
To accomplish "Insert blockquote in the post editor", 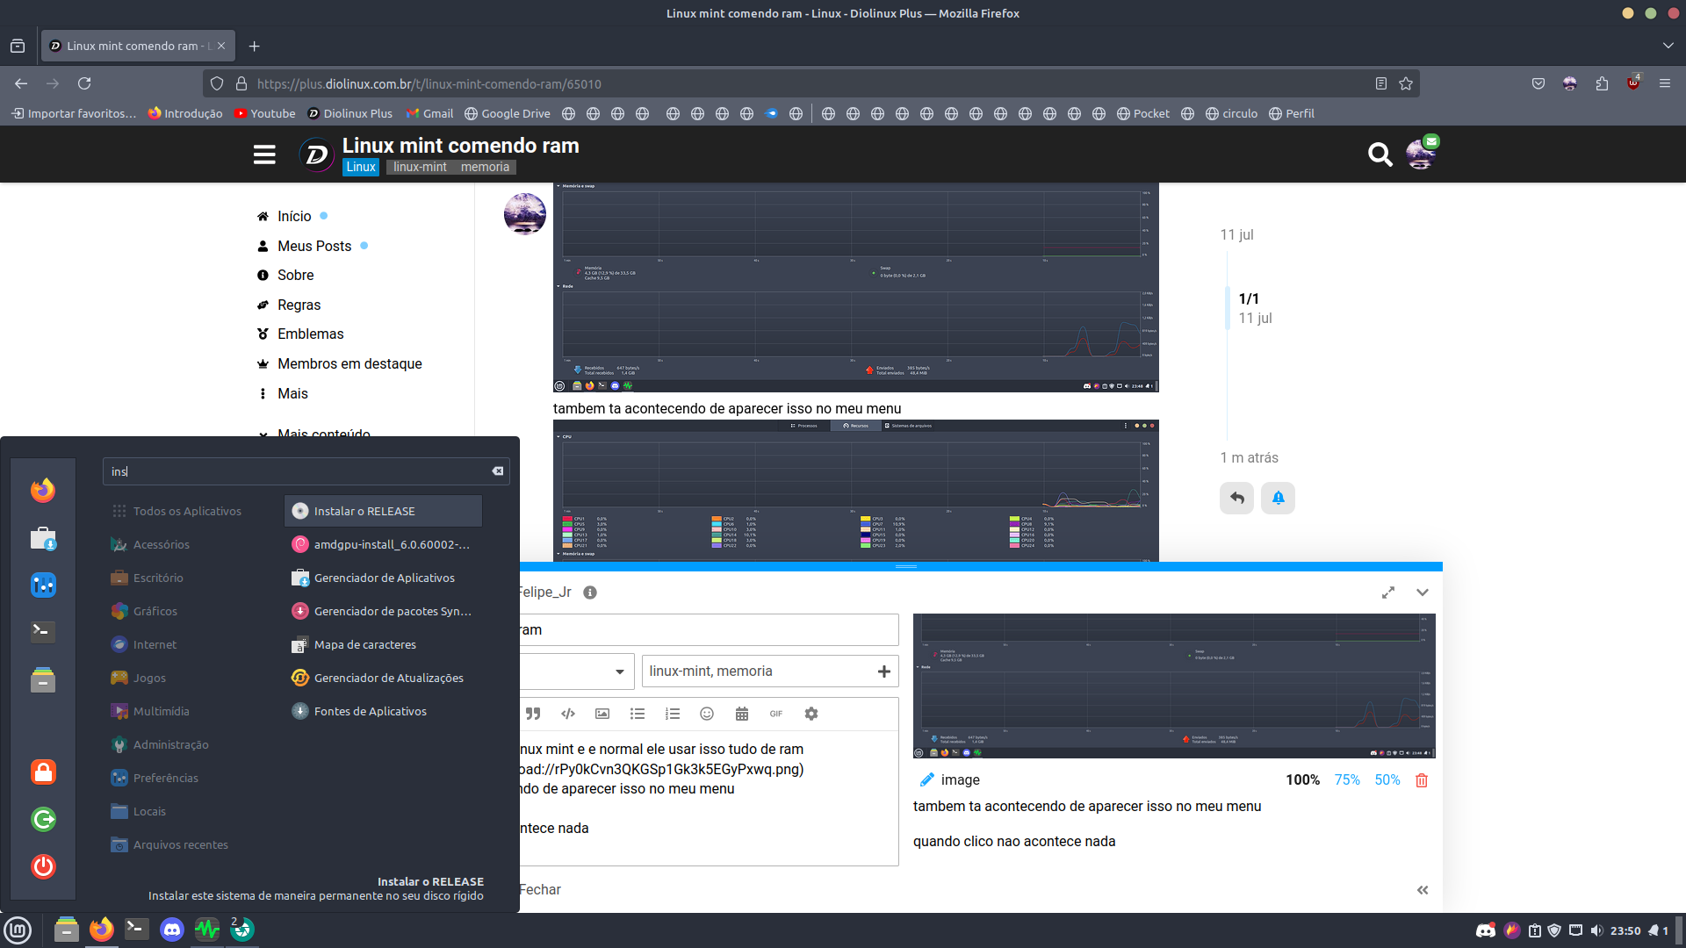I will point(533,714).
